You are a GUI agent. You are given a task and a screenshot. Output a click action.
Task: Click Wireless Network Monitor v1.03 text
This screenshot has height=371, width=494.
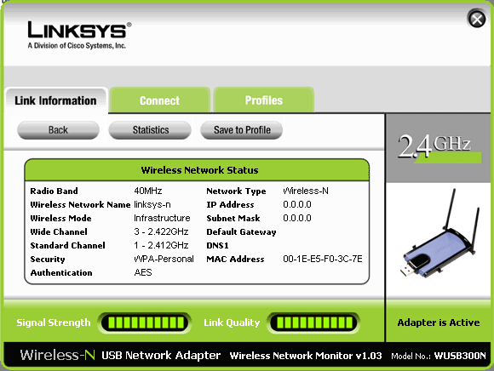pos(306,356)
